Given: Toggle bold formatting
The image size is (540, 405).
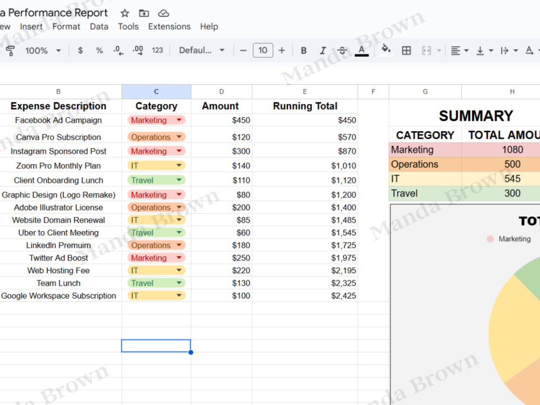Looking at the screenshot, I should 303,51.
